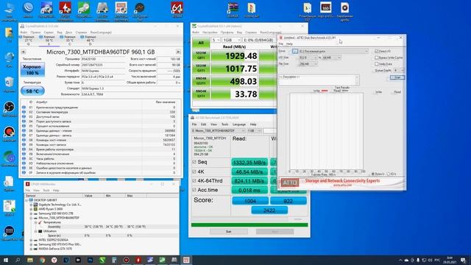Select DESKTOP root node in HWMonitor
This screenshot has height=265, width=471.
[45, 200]
